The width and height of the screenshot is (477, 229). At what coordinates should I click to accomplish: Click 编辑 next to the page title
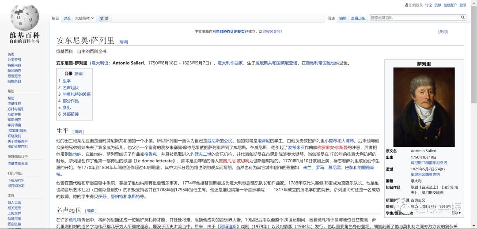[123, 42]
